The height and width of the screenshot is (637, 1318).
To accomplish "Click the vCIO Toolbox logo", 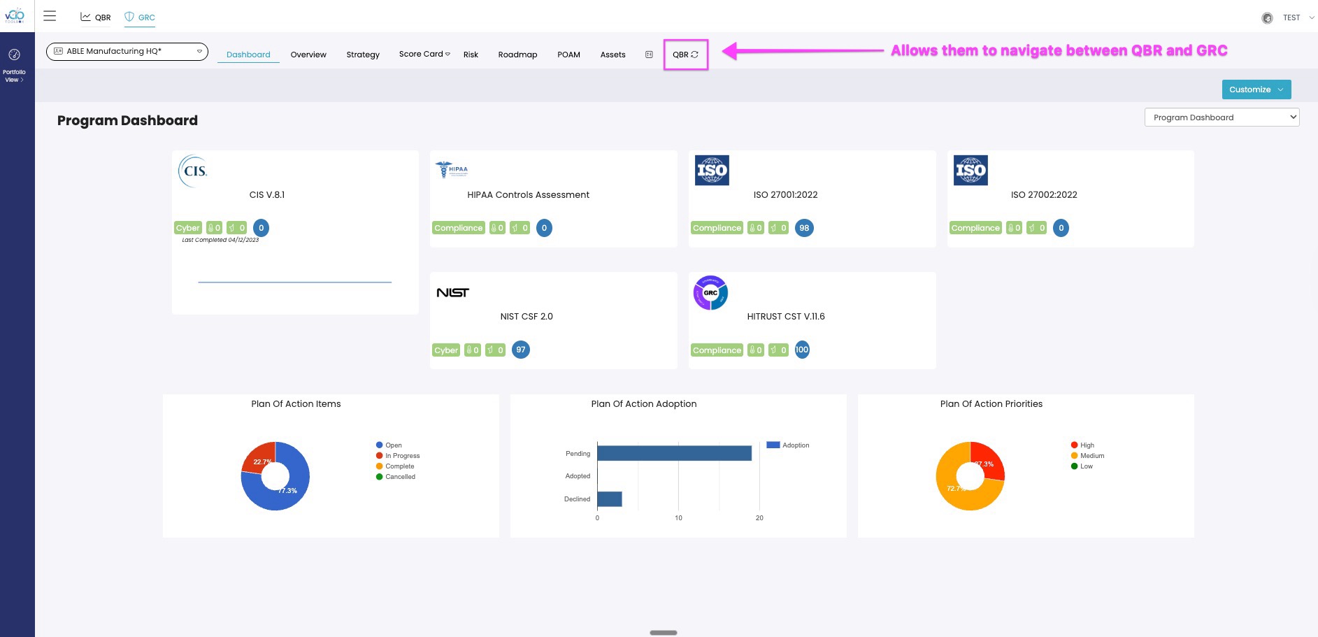I will 15,15.
